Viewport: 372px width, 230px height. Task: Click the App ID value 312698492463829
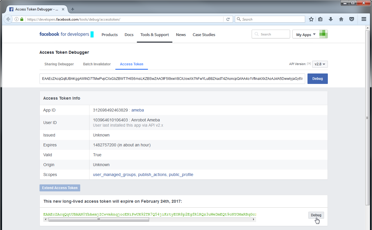click(110, 110)
